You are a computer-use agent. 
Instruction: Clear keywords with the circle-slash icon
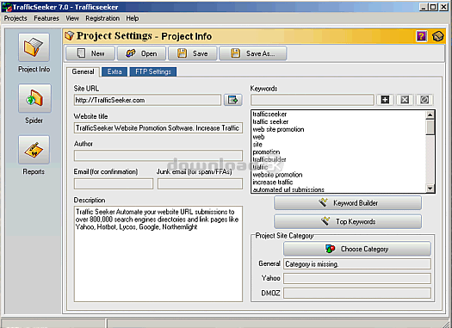[424, 100]
